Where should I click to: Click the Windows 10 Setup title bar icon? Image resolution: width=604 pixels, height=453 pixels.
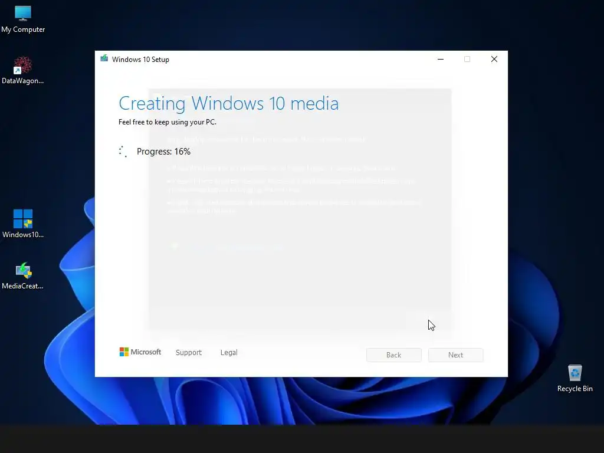[x=104, y=58]
